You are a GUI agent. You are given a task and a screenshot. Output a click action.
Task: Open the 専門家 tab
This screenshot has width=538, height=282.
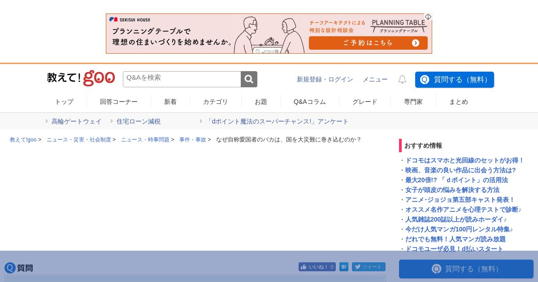tap(413, 102)
